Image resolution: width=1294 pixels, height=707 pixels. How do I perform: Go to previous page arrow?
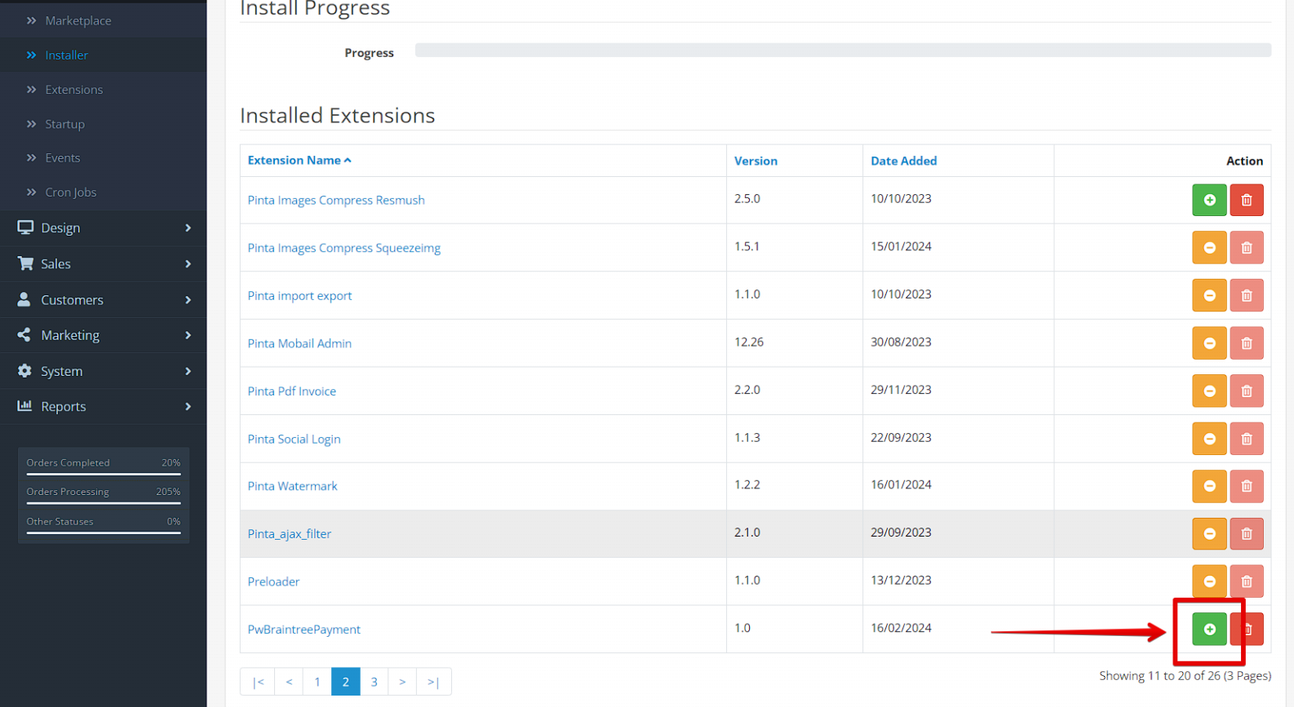tap(289, 682)
